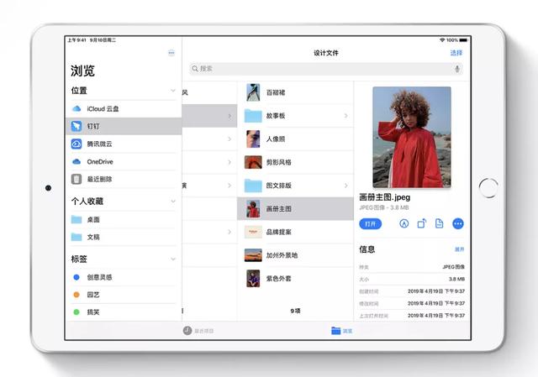
Task: Select the 品牌提案 file
Action: pos(295,232)
